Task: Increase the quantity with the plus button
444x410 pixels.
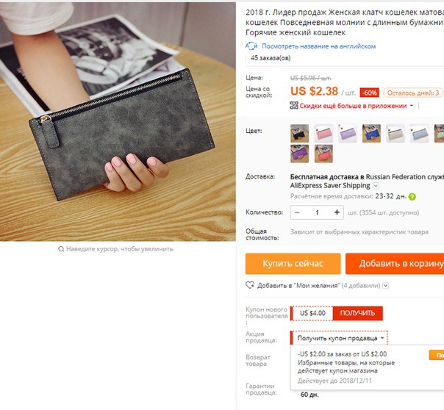Action: tap(337, 212)
